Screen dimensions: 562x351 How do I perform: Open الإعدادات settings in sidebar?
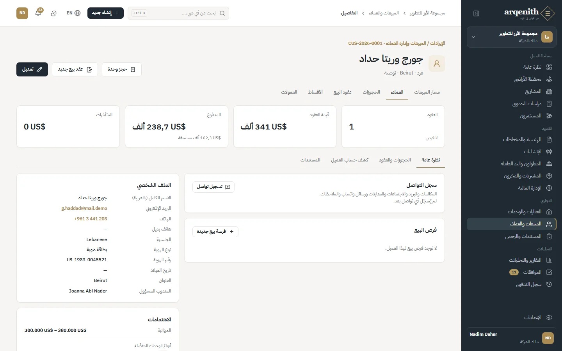[x=511, y=317]
